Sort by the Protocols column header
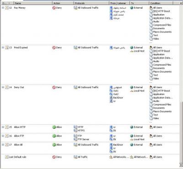 point(91,3)
